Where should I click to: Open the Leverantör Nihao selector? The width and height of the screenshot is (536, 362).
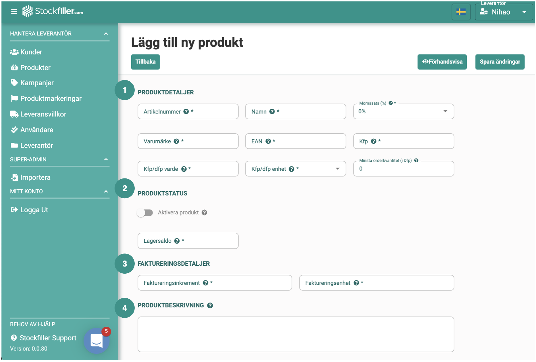tap(503, 12)
